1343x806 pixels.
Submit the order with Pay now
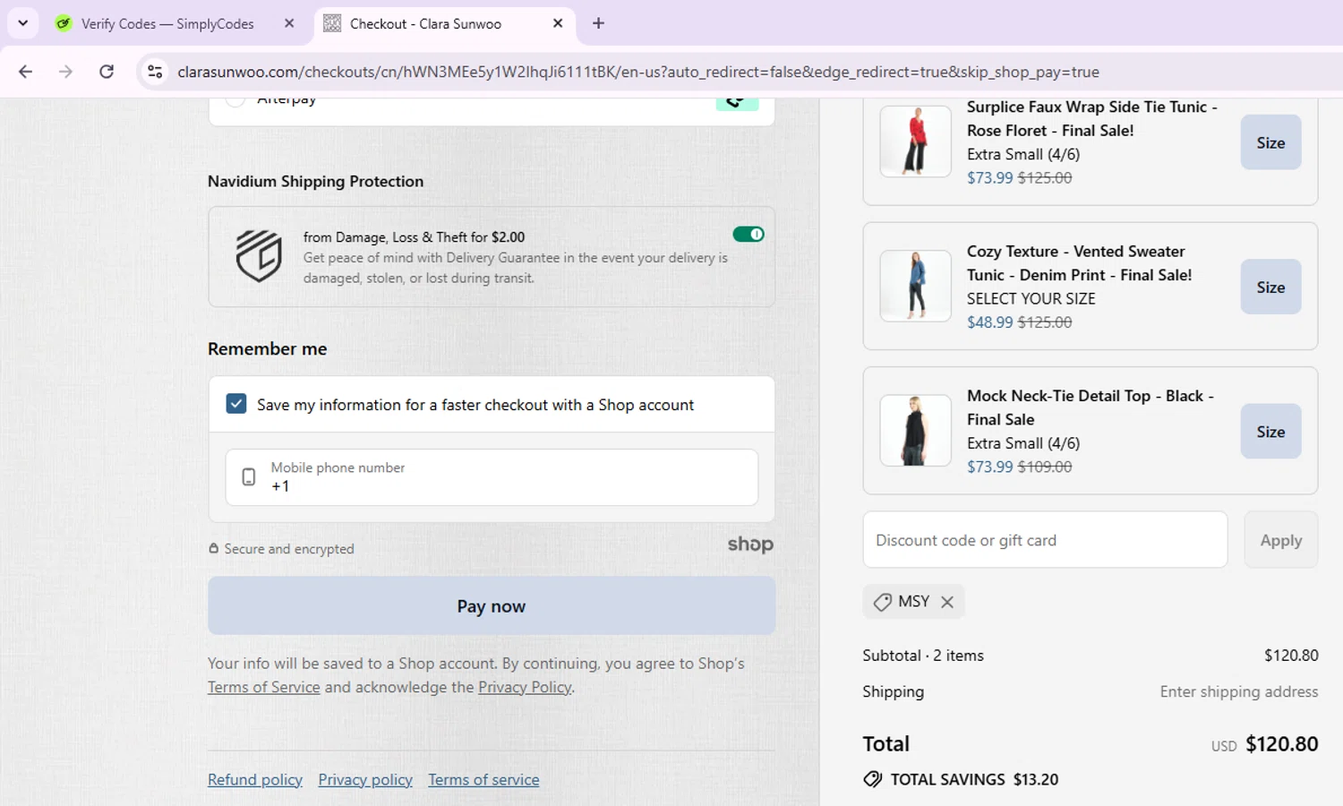(x=492, y=606)
